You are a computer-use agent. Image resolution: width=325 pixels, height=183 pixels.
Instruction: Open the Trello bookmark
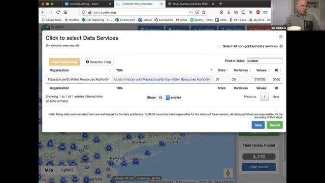click(221, 20)
